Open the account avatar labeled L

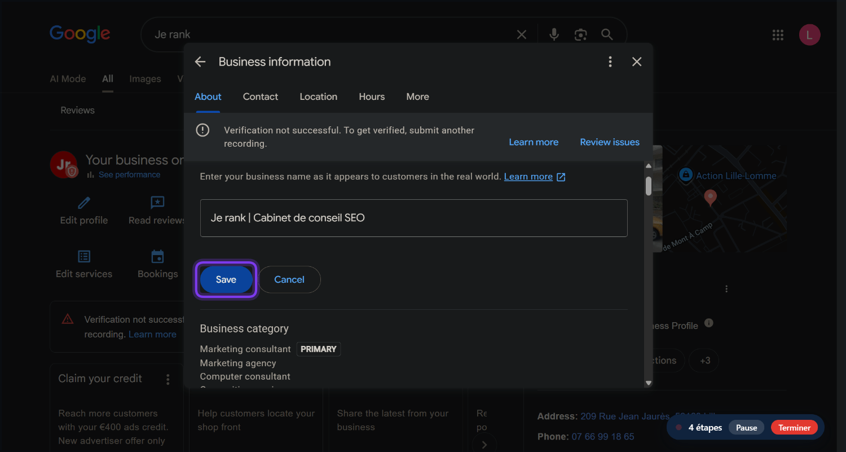tap(809, 35)
